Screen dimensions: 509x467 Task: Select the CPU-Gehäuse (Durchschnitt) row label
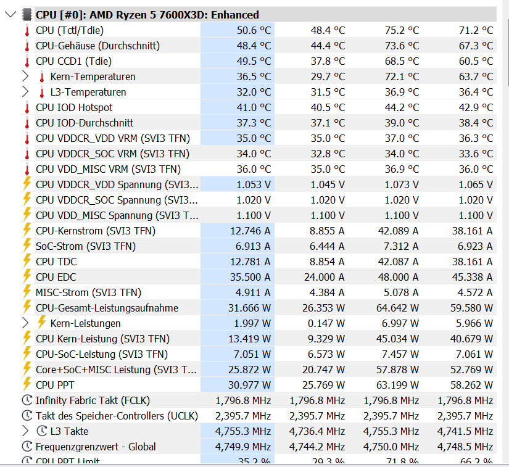click(97, 46)
